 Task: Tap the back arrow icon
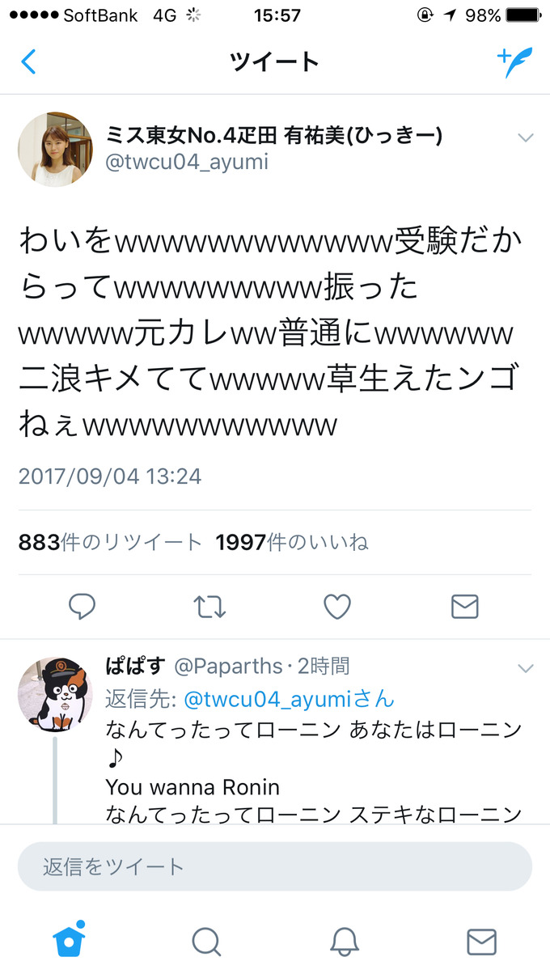click(x=28, y=62)
